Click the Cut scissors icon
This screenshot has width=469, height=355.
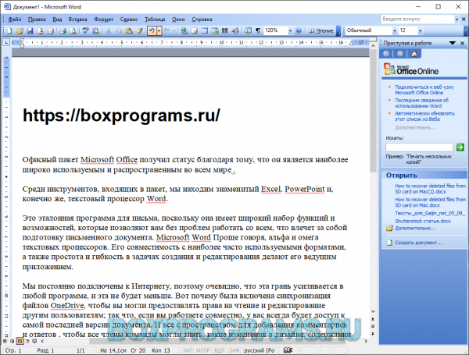(x=109, y=30)
